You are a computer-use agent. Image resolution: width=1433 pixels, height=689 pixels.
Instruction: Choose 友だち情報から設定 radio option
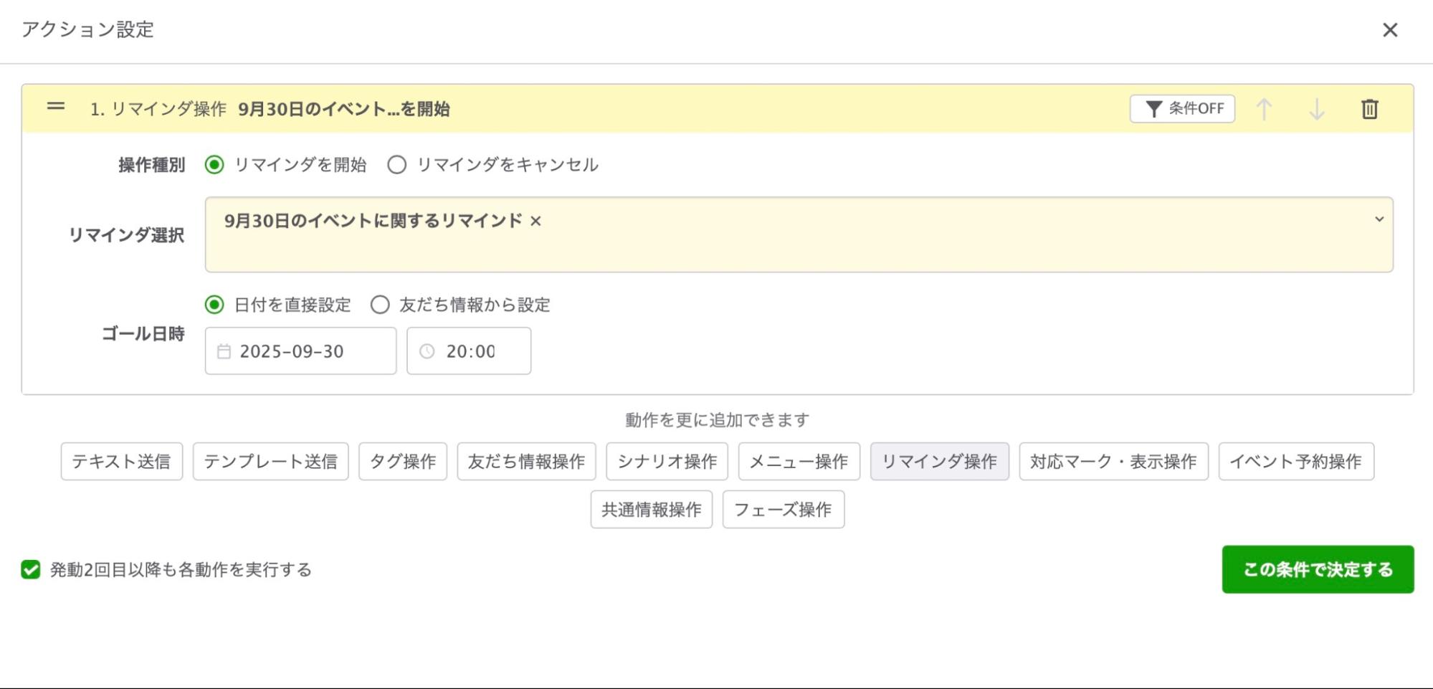pyautogui.click(x=380, y=305)
